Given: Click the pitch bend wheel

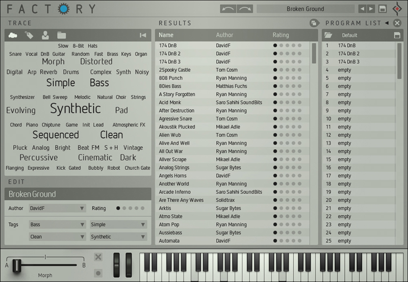Looking at the screenshot, I should pos(116,265).
